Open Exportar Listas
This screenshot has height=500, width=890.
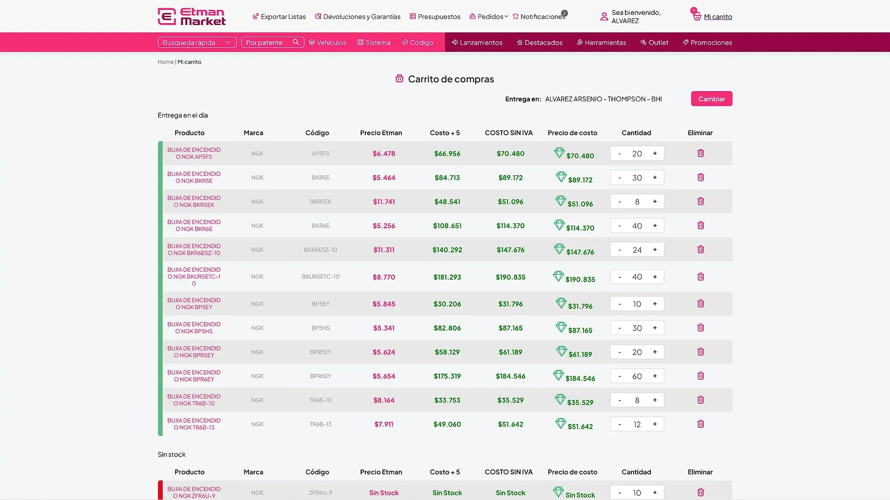(279, 17)
